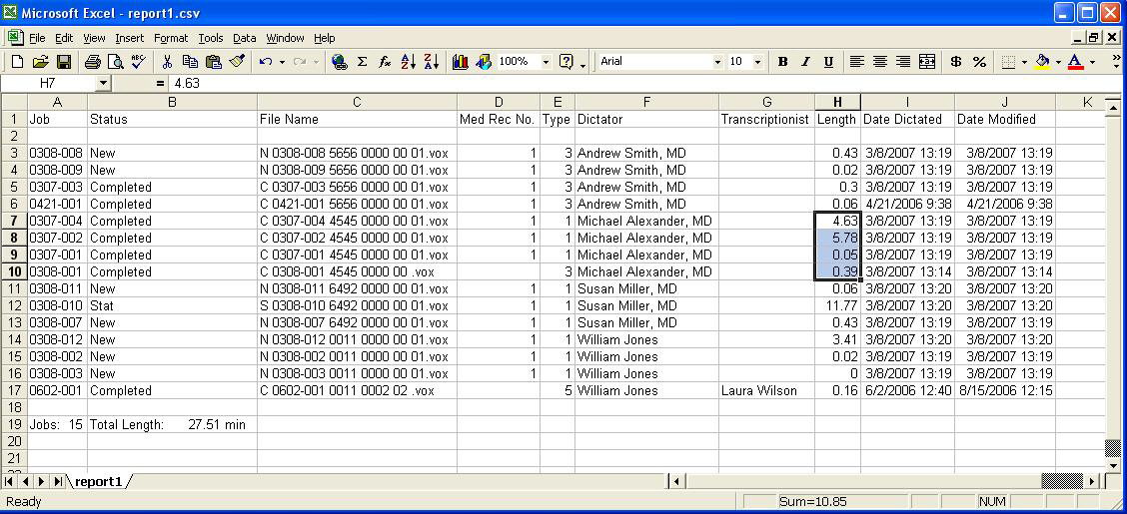1127x514 pixels.
Task: Expand the Borders dropdown arrow
Action: (1024, 62)
